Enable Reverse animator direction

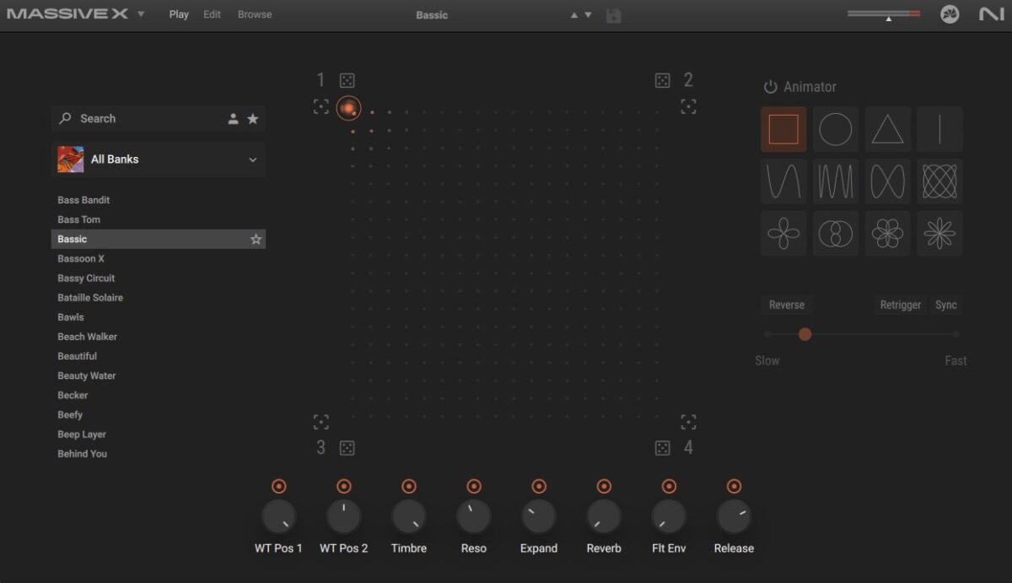pyautogui.click(x=786, y=305)
